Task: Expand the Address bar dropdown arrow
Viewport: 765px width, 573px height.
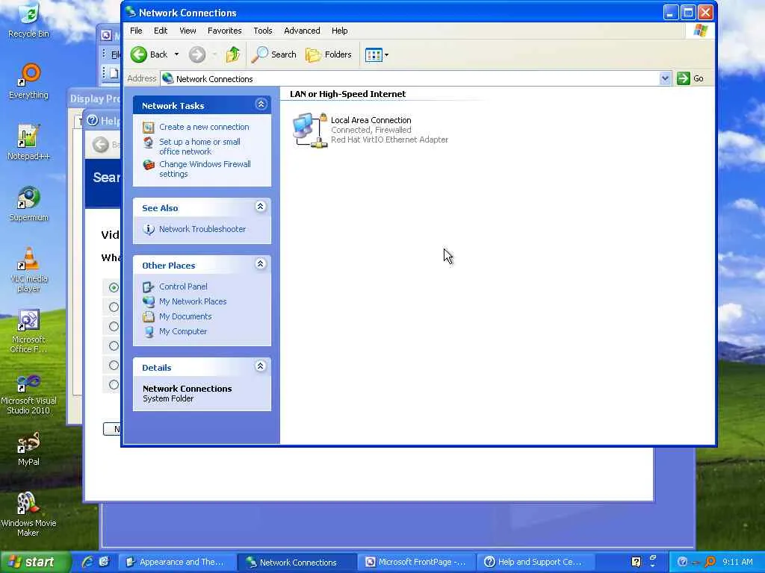Action: pyautogui.click(x=665, y=78)
